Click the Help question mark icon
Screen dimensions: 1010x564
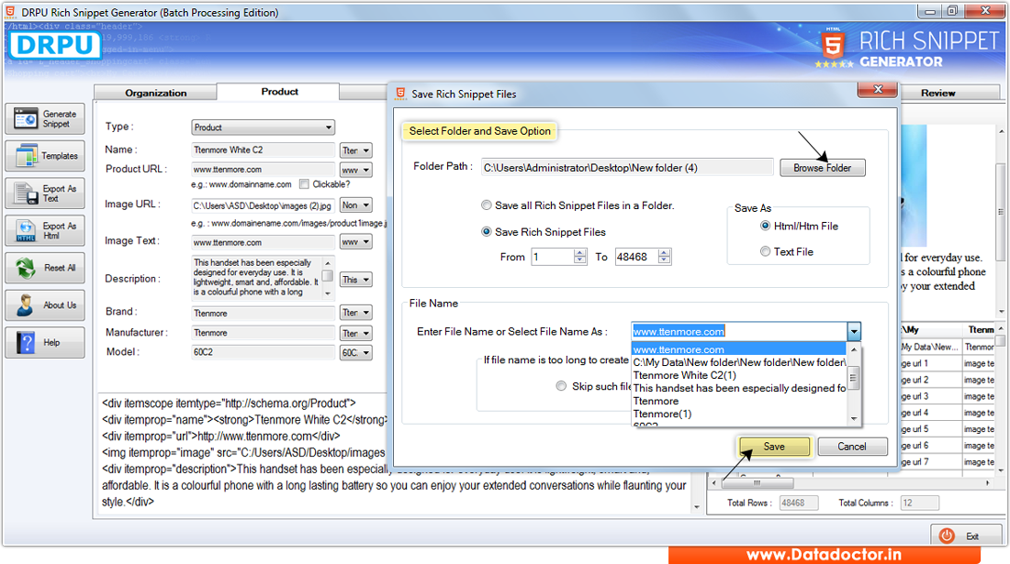27,342
